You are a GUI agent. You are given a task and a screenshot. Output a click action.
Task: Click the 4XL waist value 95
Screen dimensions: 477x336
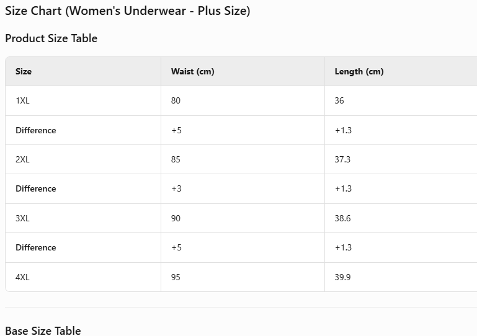point(176,277)
